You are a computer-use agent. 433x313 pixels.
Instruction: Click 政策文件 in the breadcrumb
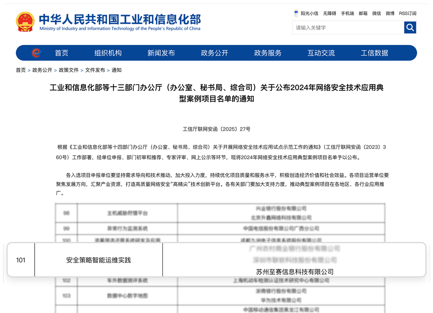(69, 70)
